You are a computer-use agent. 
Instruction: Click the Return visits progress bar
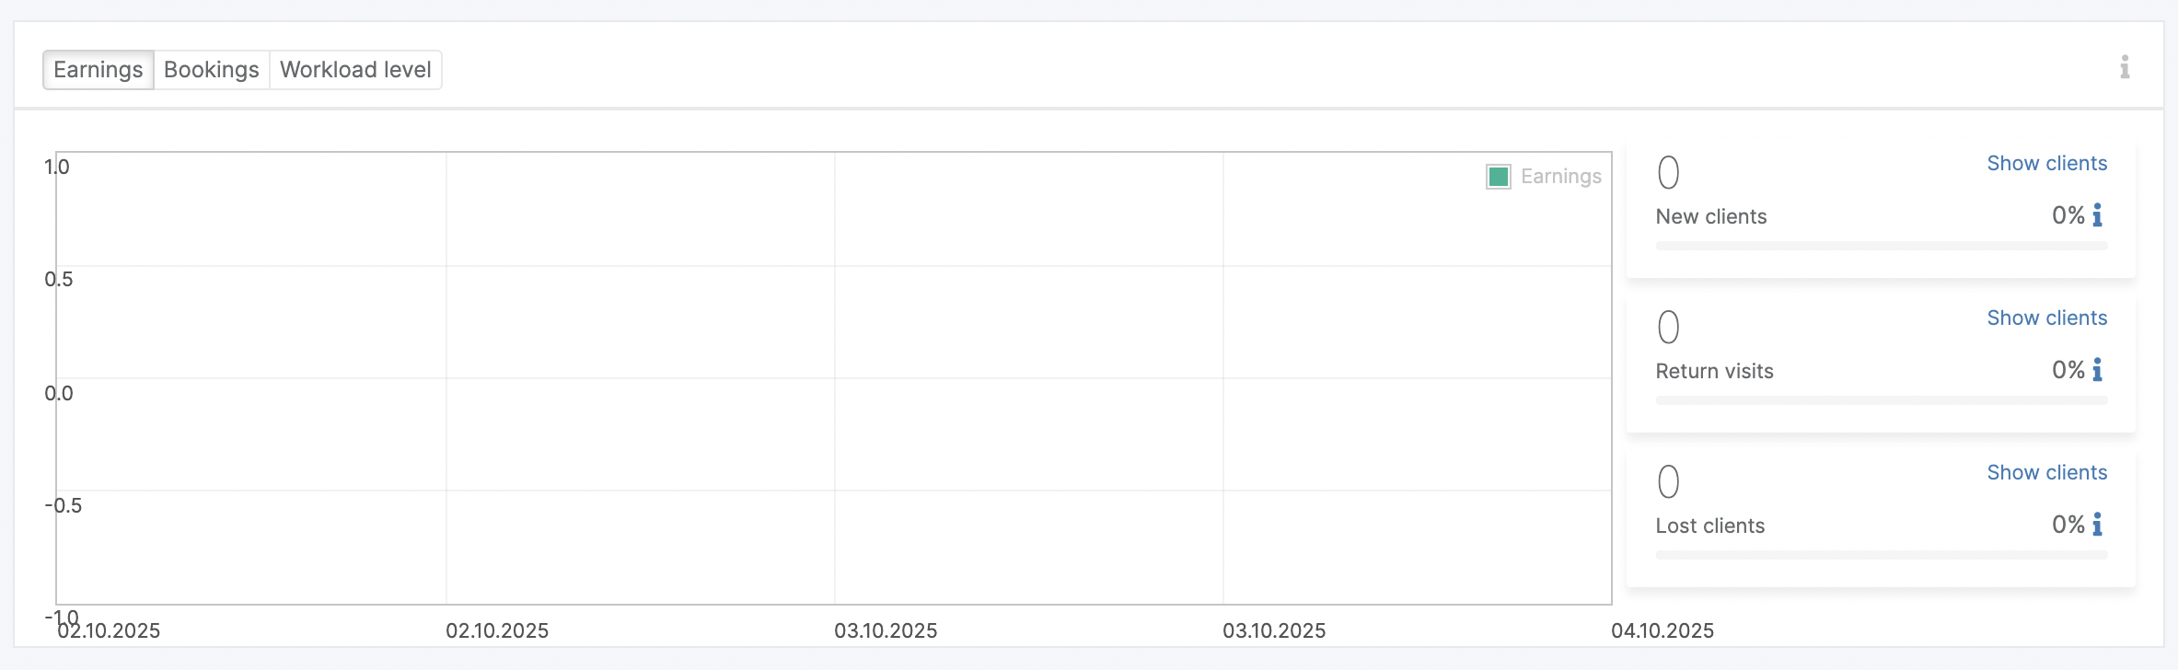click(1881, 400)
